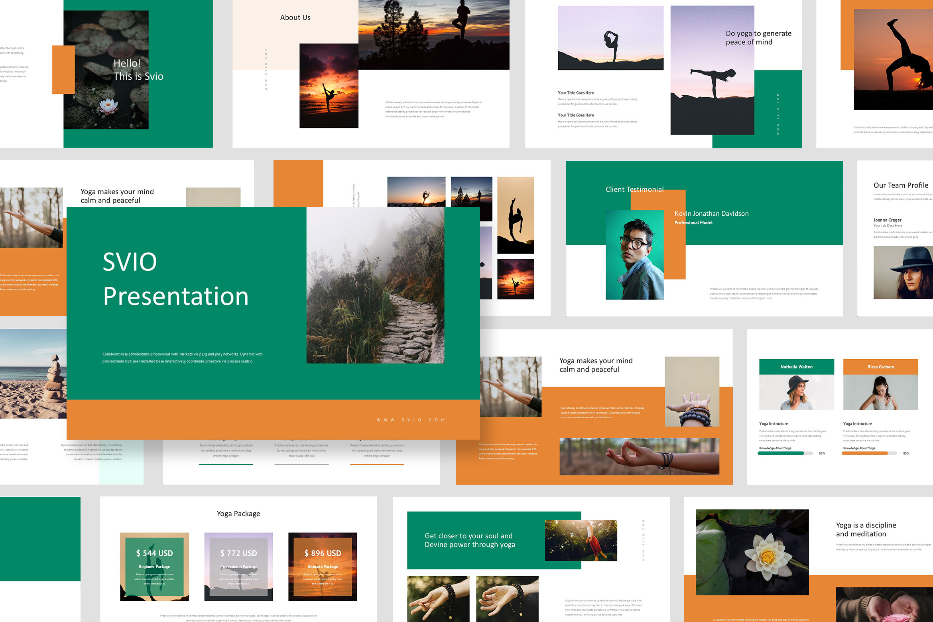Click the Client Testimonial heading

pyautogui.click(x=634, y=189)
